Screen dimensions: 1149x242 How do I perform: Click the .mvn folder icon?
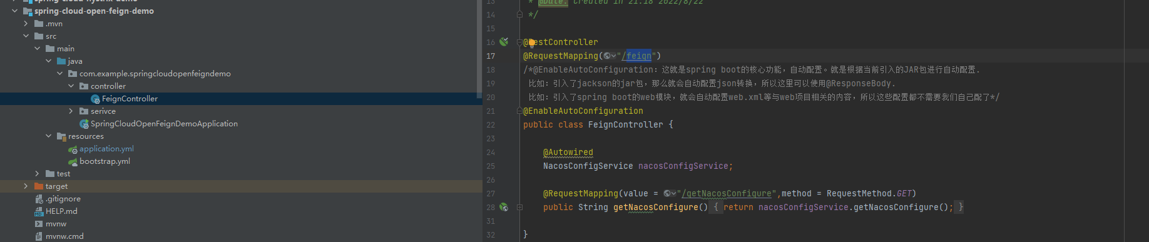click(x=39, y=24)
